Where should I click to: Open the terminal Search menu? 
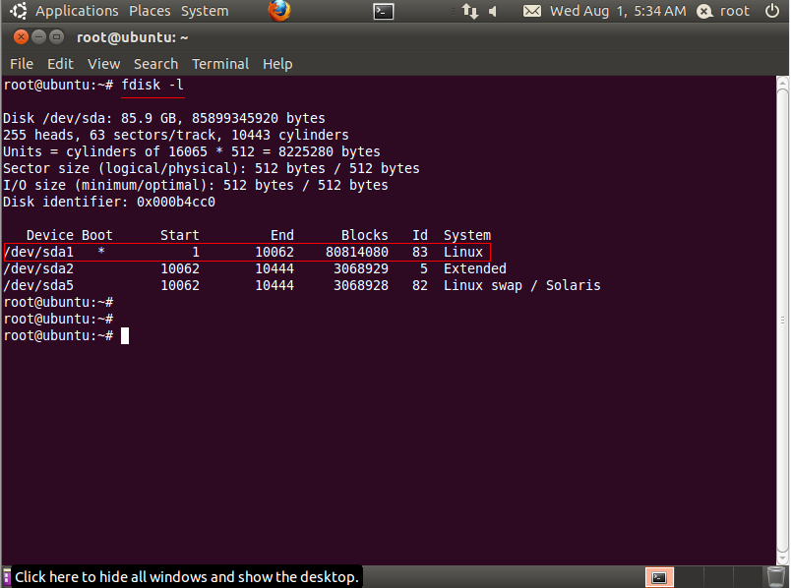pos(155,64)
